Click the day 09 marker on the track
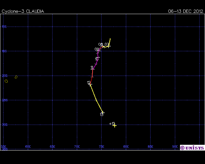Screen dimensions: 205x164 99,50
